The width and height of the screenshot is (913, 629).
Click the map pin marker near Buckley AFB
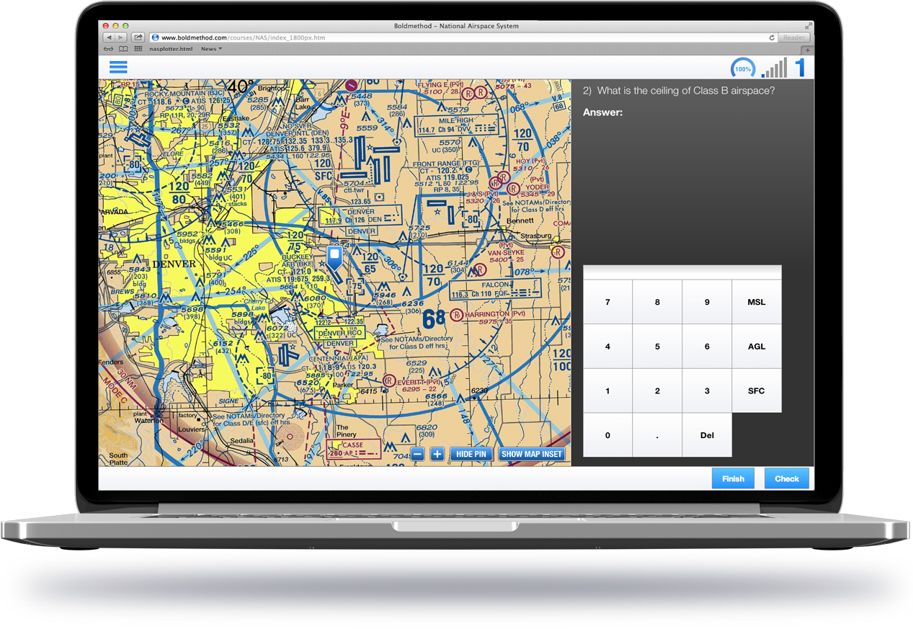click(334, 258)
